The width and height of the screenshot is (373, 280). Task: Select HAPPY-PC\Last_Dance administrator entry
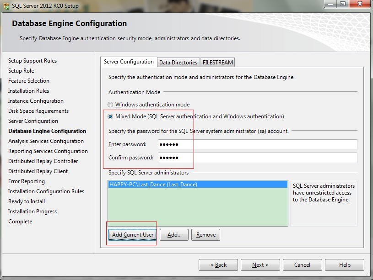[x=198, y=185]
